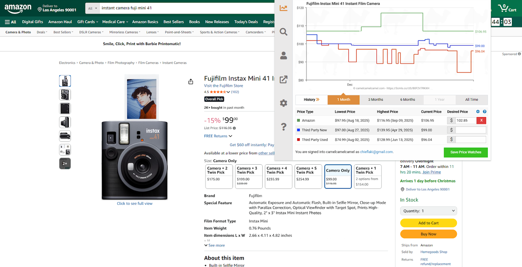Click the question mark help icon in sidebar
522x267 pixels.
tap(283, 127)
